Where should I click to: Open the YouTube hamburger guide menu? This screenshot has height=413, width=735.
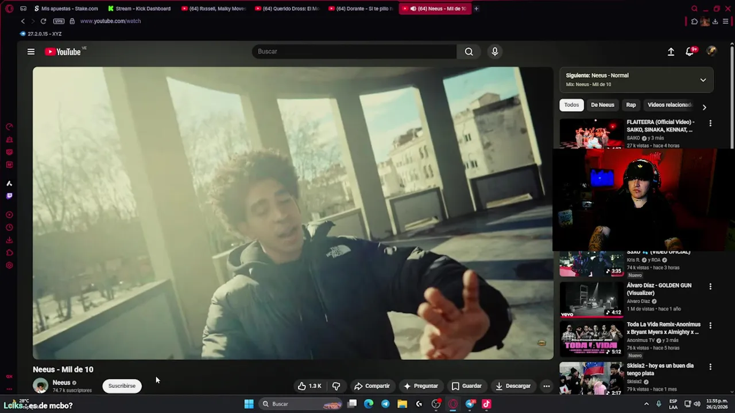coord(31,52)
